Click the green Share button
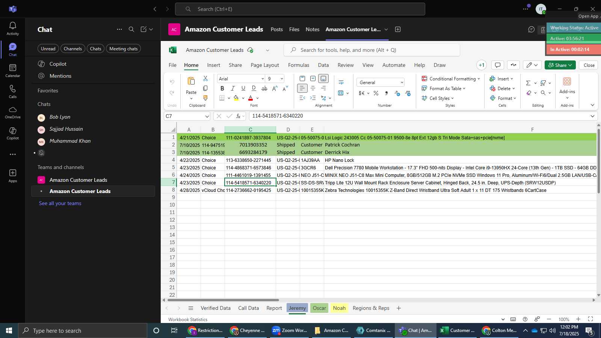The width and height of the screenshot is (601, 338). (560, 65)
